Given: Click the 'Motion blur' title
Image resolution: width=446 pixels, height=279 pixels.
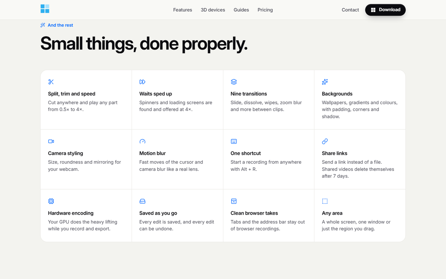Looking at the screenshot, I should click(x=152, y=153).
